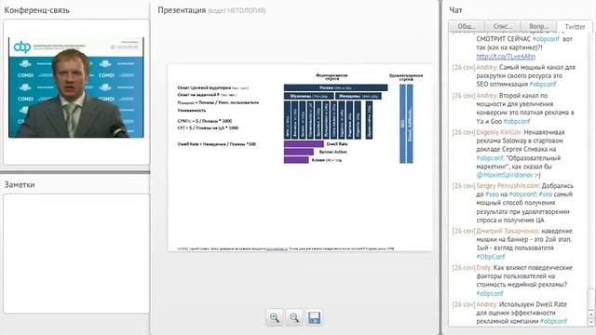The image size is (596, 335).
Task: Switch to the "Общ..." chat tab
Action: click(x=467, y=26)
